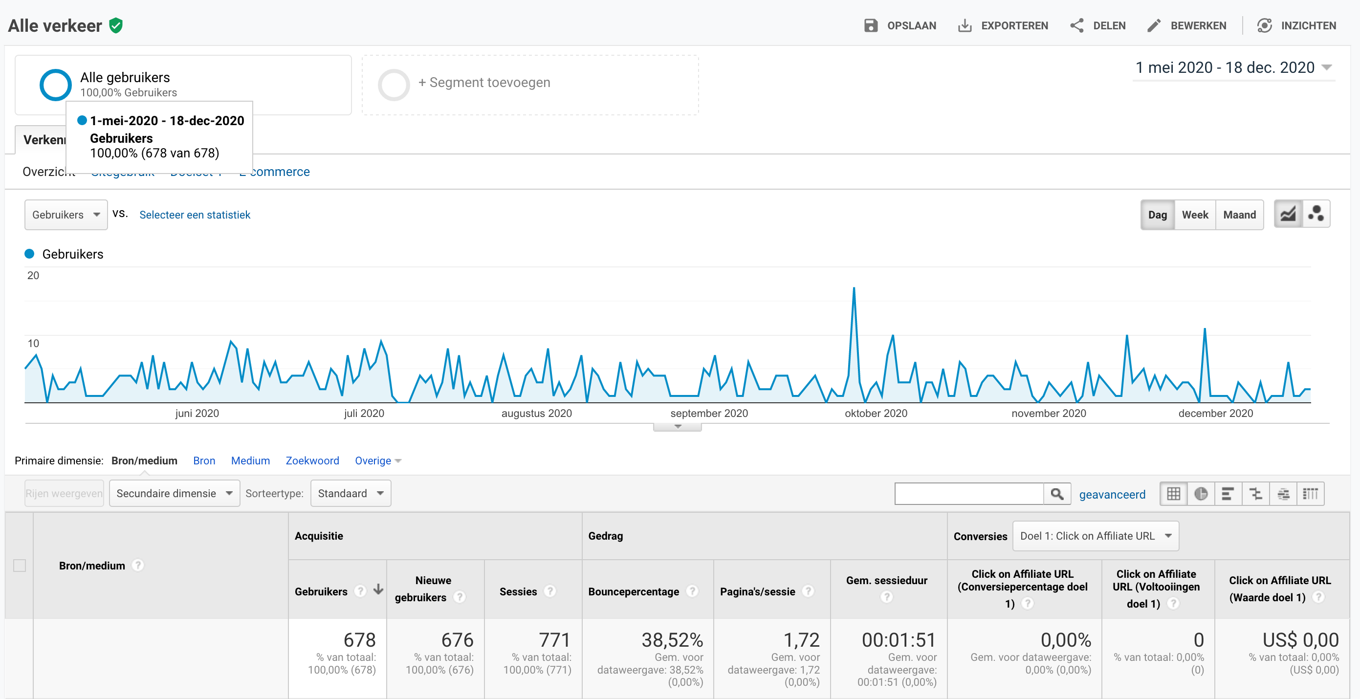Focus the table search input field
This screenshot has width=1360, height=699.
click(x=969, y=494)
